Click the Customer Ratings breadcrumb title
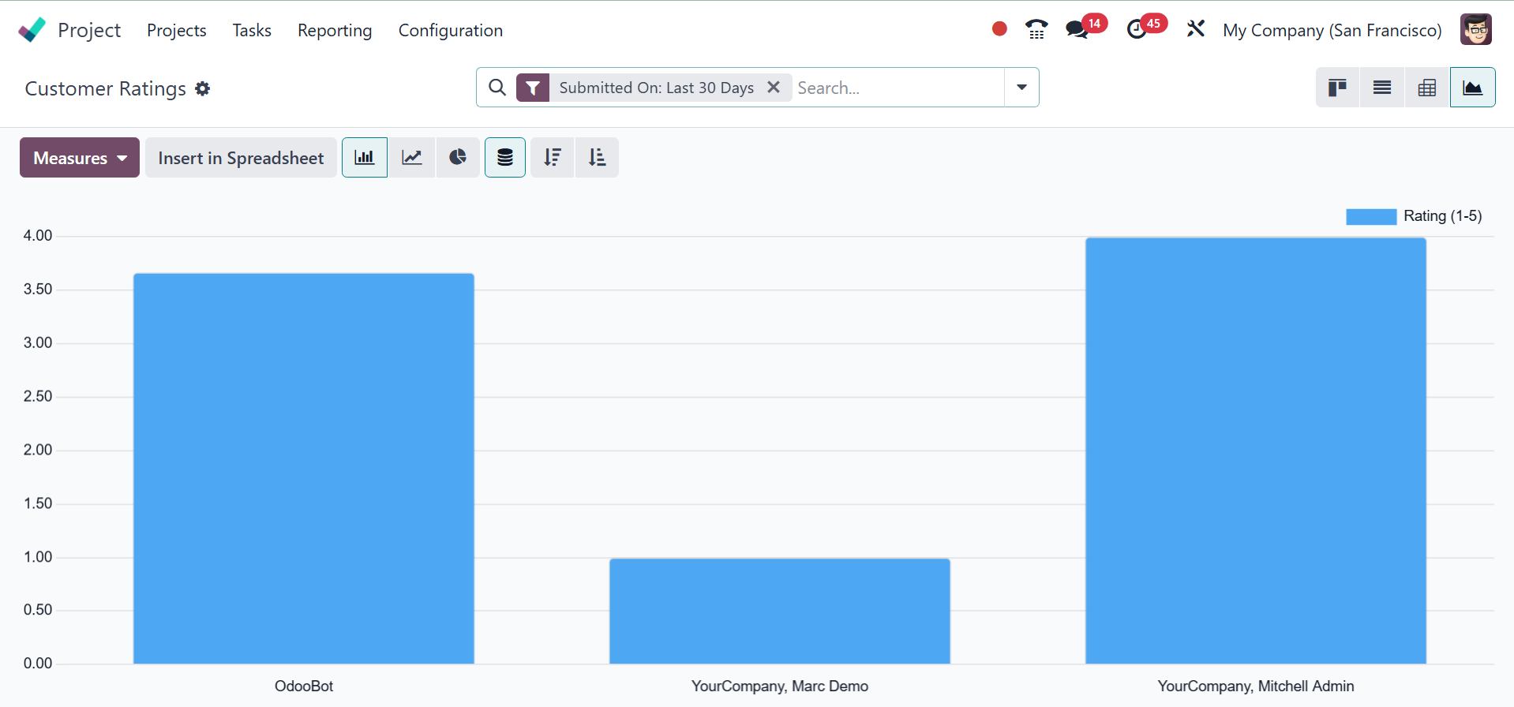This screenshot has height=707, width=1514. tap(106, 88)
